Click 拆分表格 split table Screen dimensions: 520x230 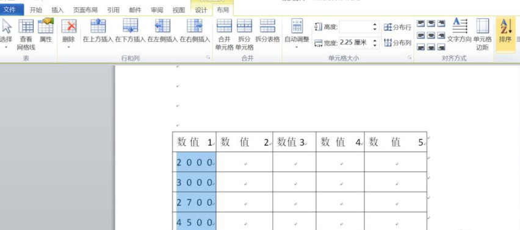267,30
